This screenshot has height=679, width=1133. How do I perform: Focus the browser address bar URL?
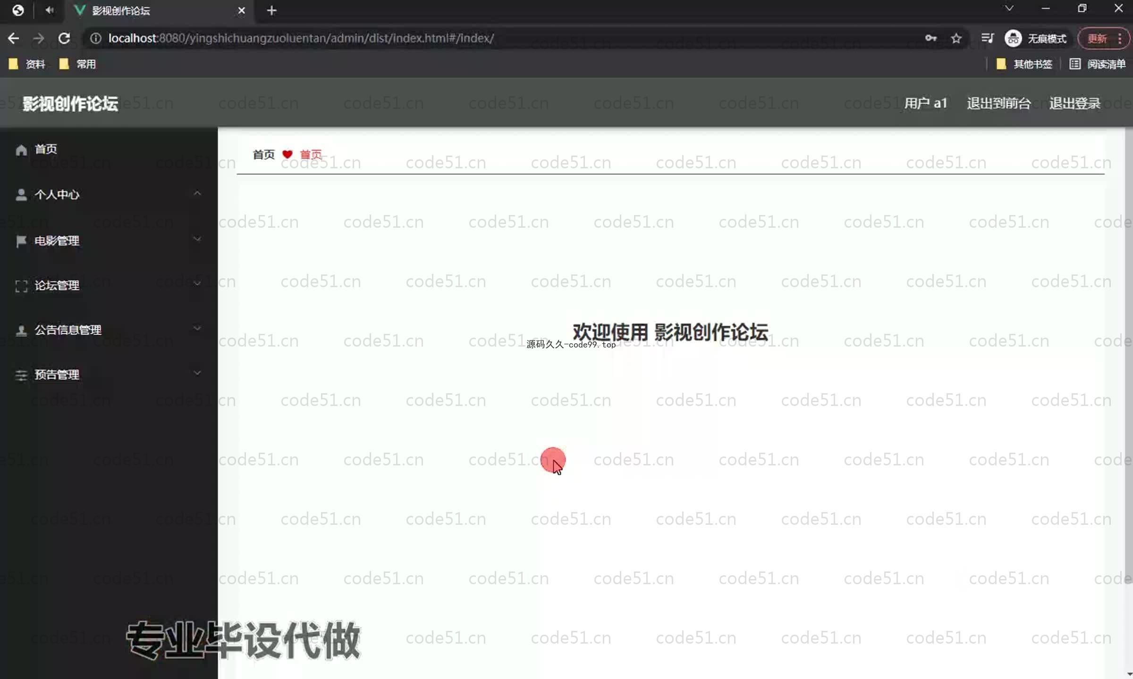coord(301,38)
